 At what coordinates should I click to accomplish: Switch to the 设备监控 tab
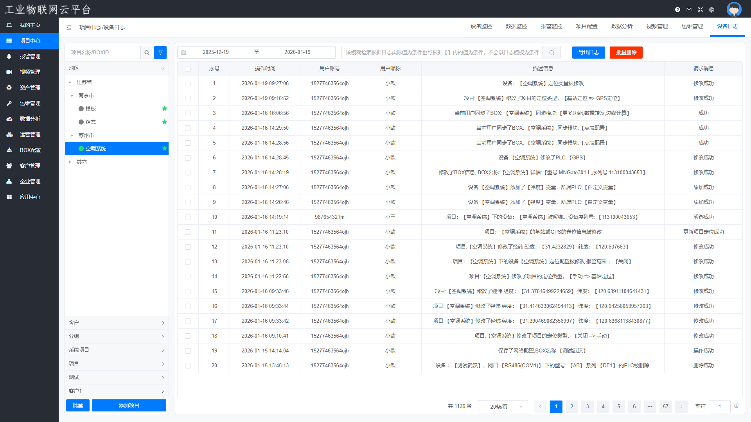point(481,27)
